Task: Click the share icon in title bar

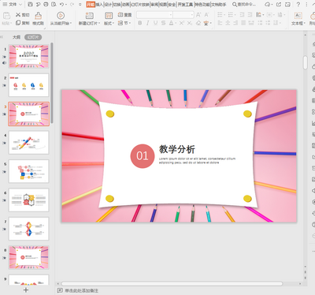Action: [279, 5]
